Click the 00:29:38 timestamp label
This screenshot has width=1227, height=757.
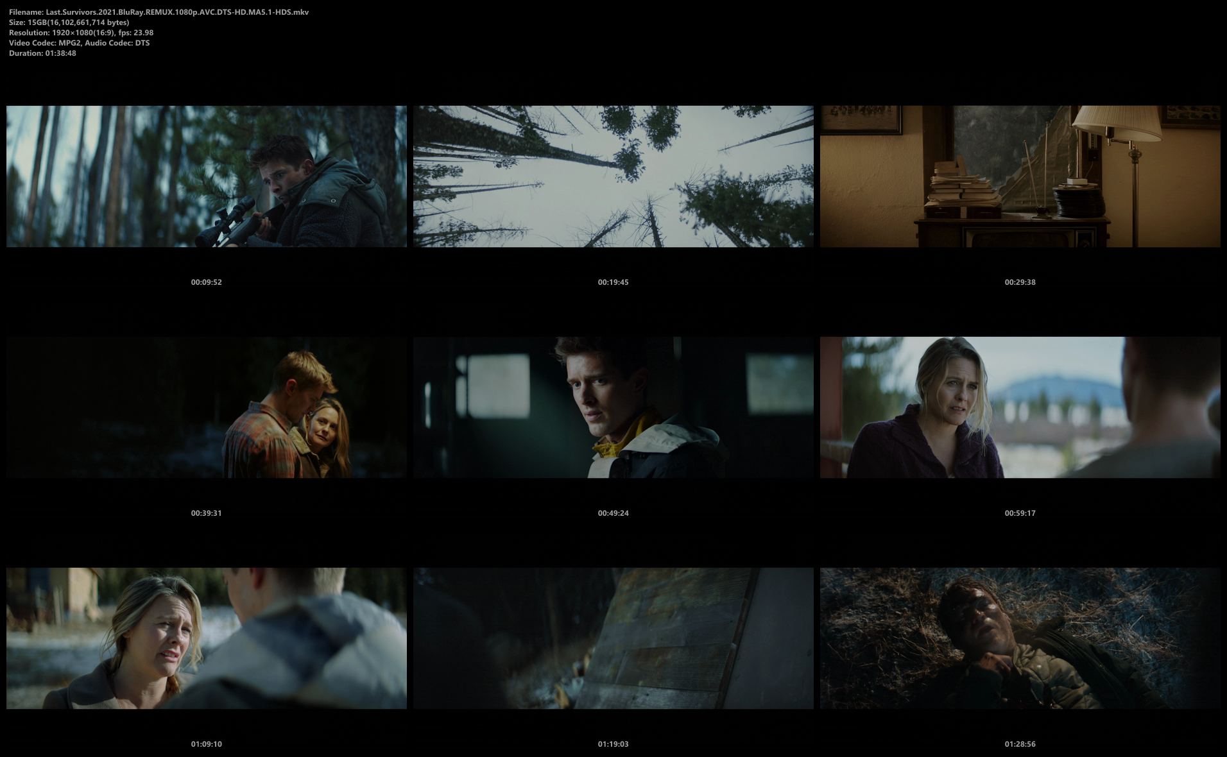1020,282
